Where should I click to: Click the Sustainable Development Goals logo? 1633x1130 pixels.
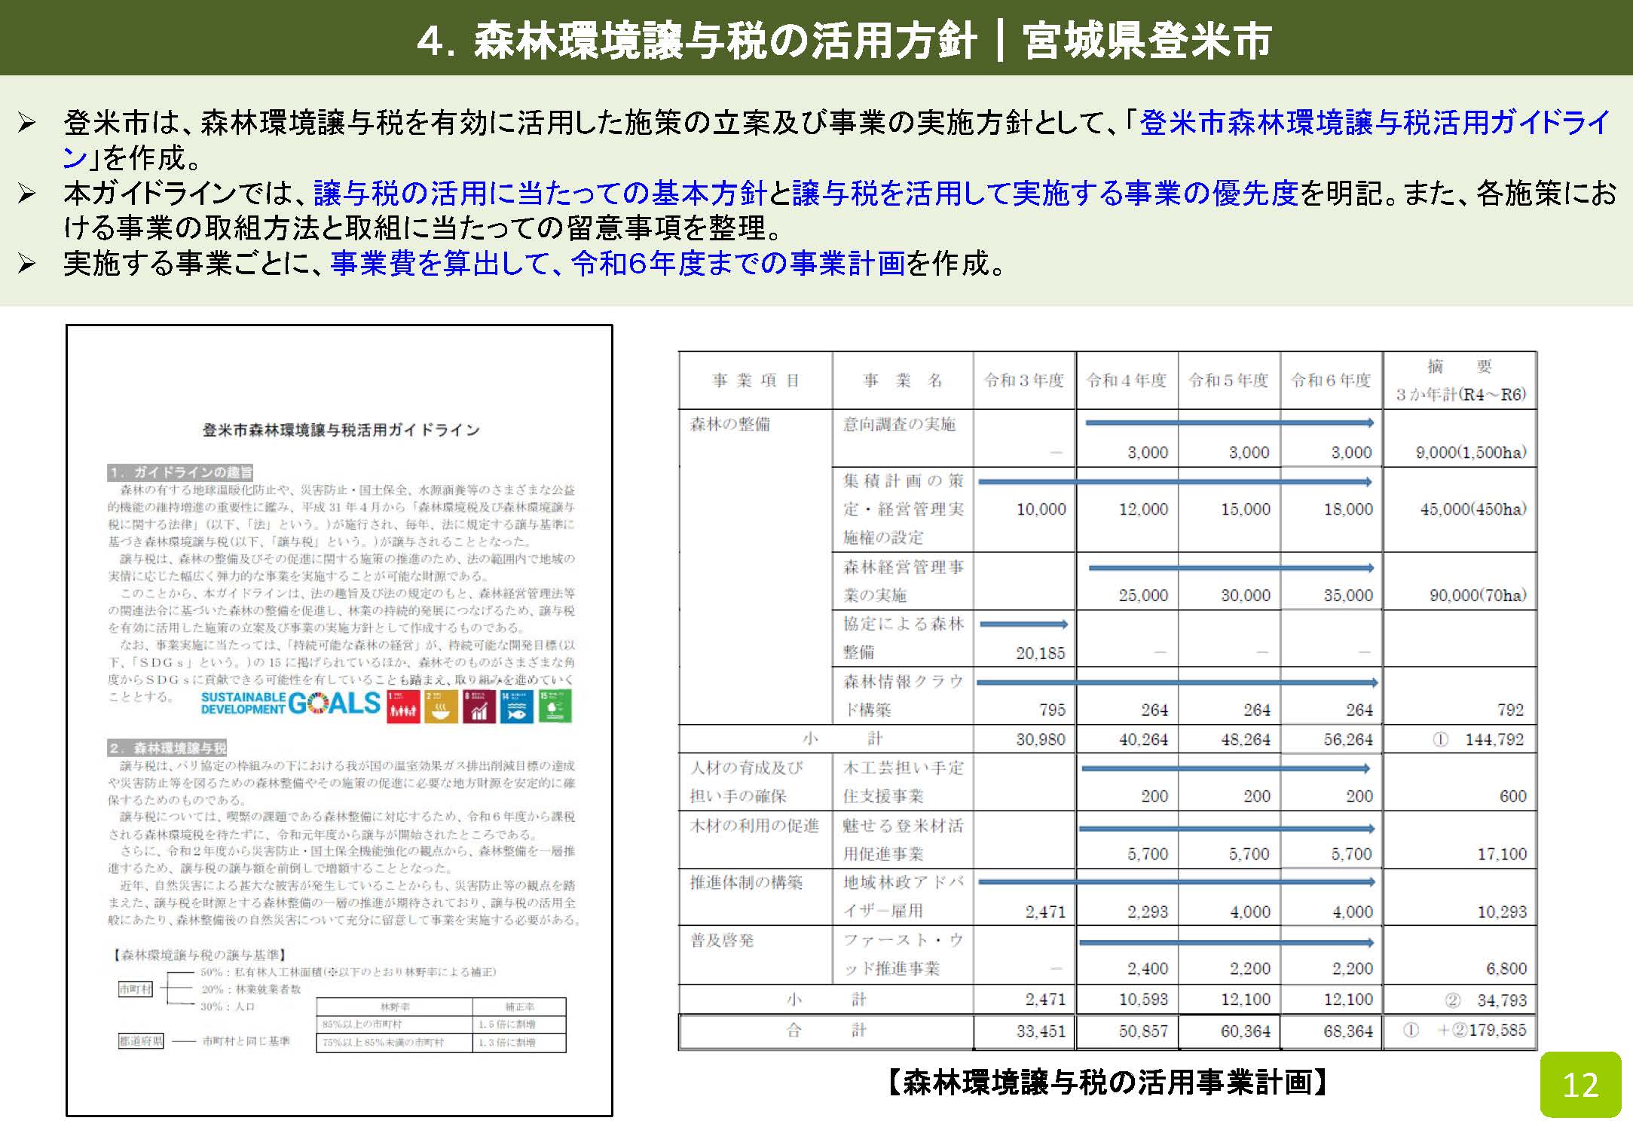tap(291, 703)
